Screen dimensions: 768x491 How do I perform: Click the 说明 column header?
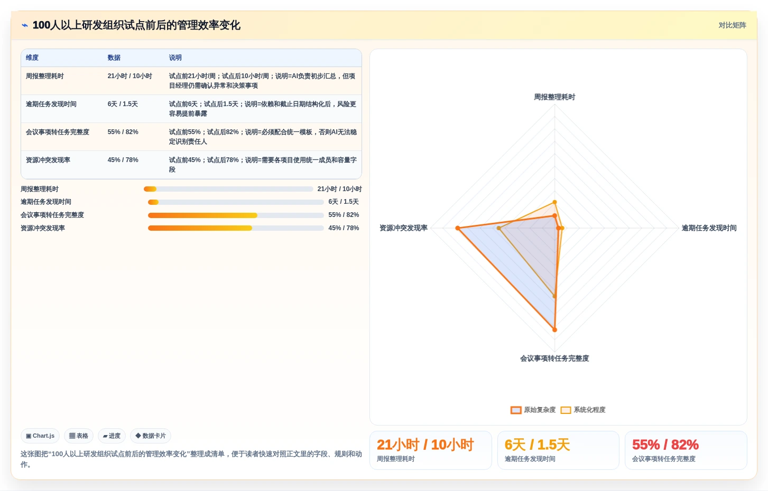click(175, 58)
